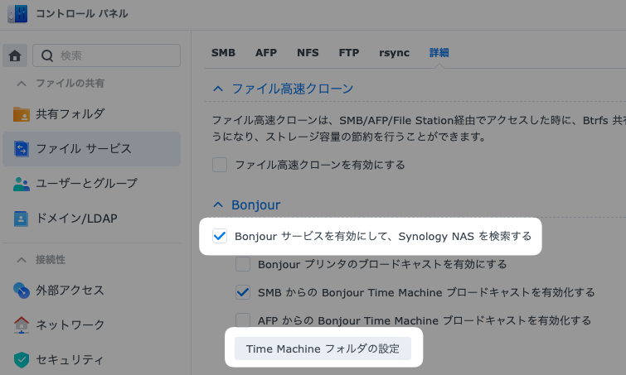
Task: Open 外部アクセス via its globe icon
Action: (x=22, y=290)
